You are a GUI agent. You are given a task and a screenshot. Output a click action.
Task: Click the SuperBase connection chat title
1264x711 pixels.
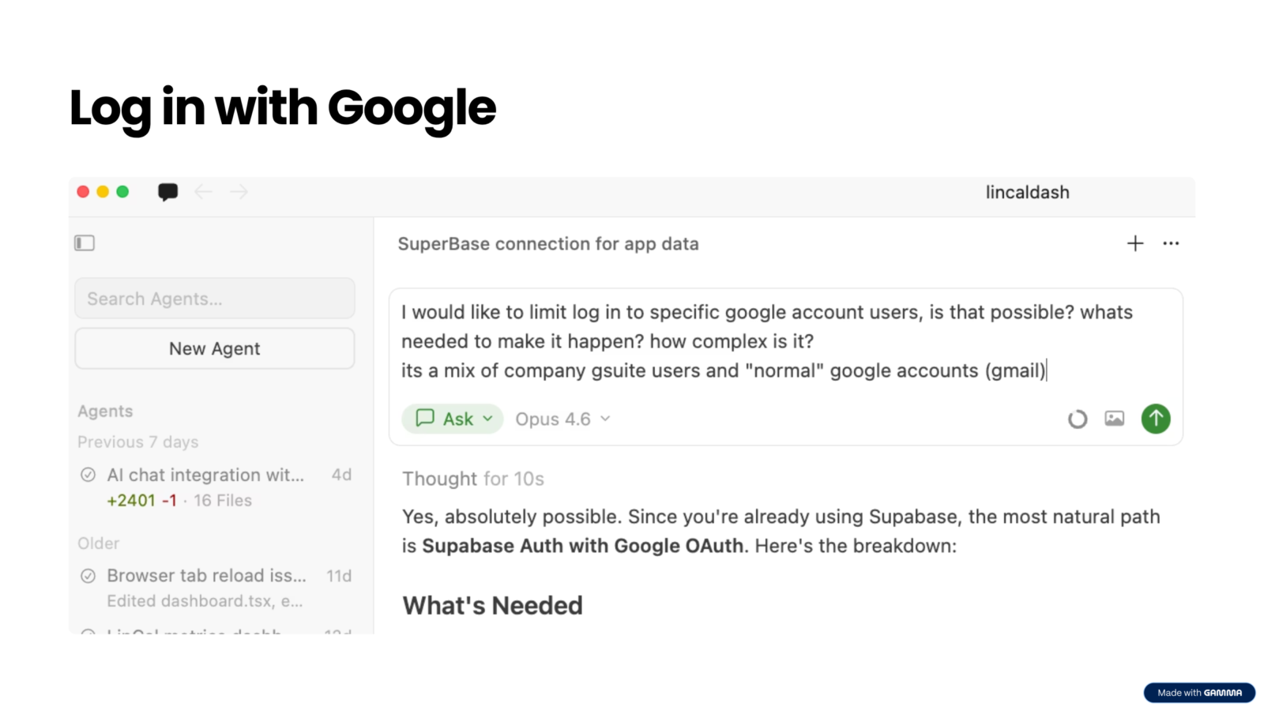(x=548, y=244)
